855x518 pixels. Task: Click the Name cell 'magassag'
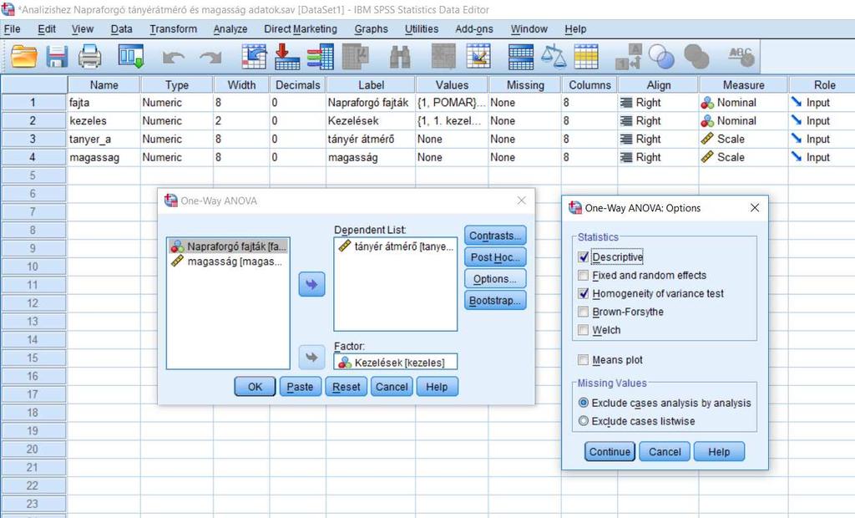tap(104, 157)
